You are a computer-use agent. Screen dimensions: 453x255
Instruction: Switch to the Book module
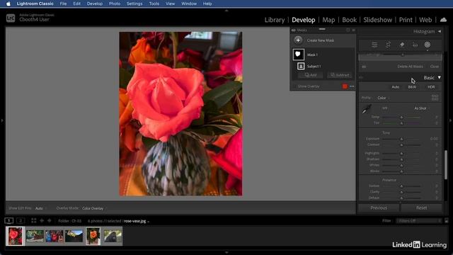coord(349,20)
